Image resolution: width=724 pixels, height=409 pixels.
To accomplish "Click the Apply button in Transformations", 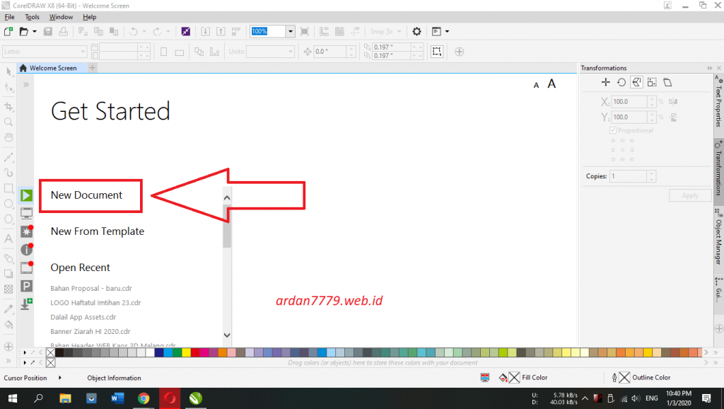I will point(690,195).
